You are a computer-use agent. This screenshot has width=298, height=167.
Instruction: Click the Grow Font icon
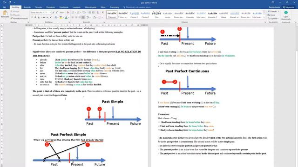click(x=53, y=13)
